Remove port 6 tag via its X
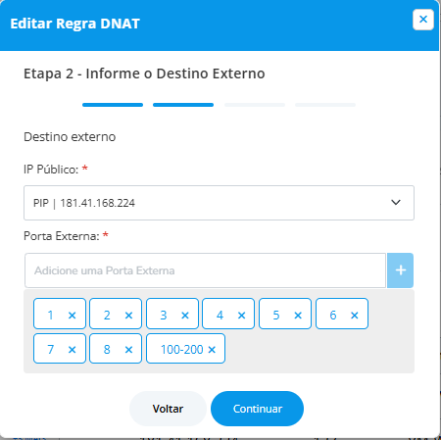The height and width of the screenshot is (440, 441). pyautogui.click(x=355, y=316)
